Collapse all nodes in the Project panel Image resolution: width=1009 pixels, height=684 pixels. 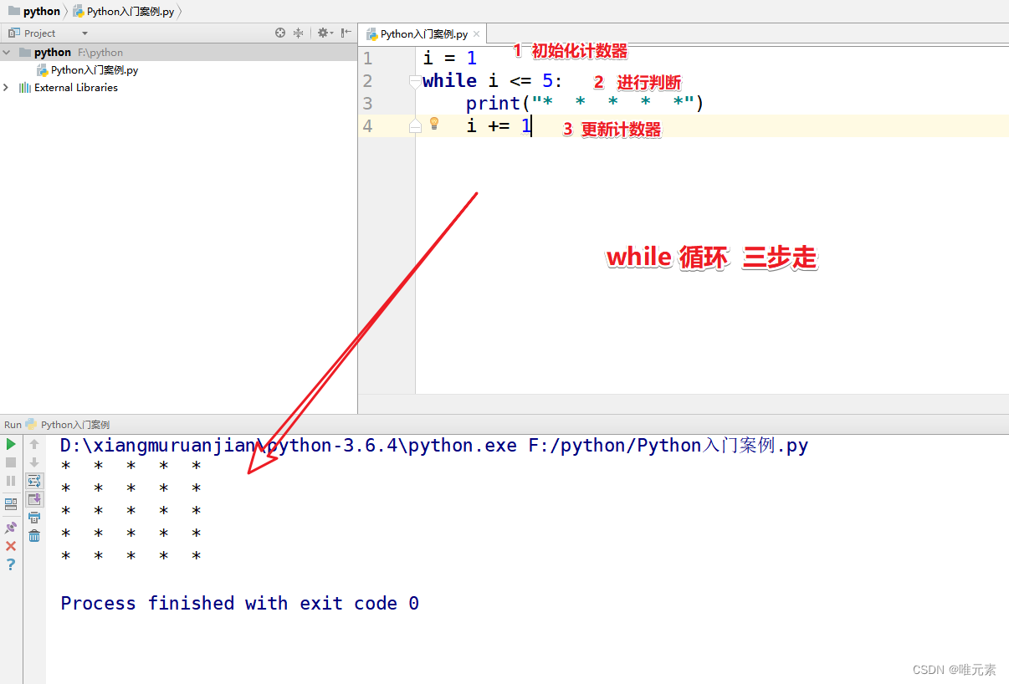(297, 32)
